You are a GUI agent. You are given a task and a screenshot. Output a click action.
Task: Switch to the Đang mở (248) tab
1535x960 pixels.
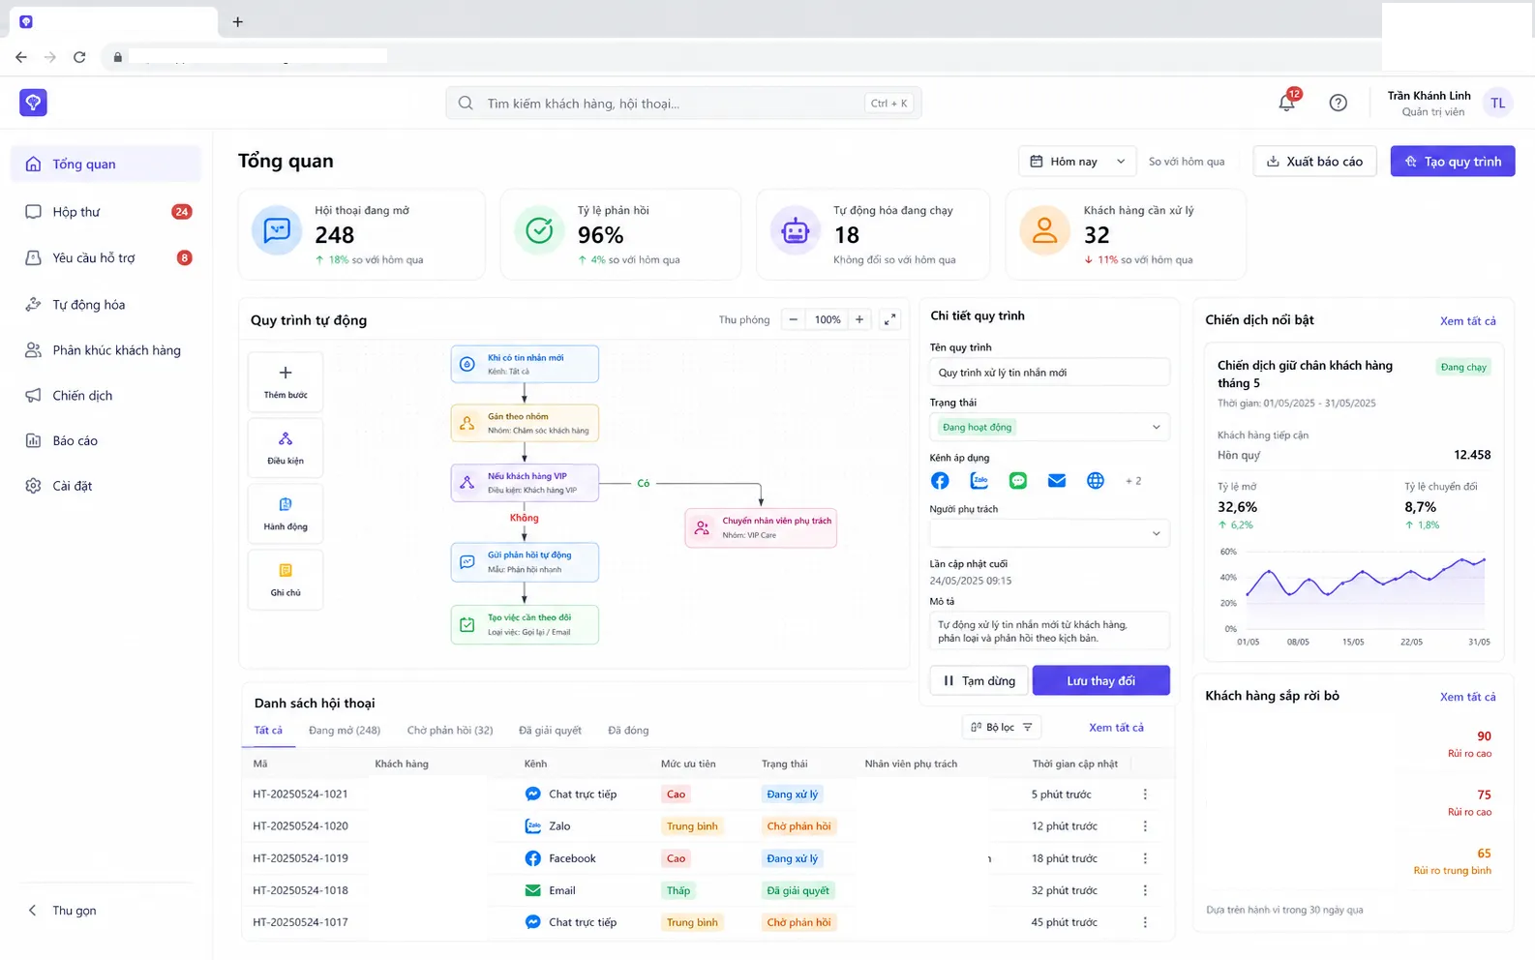point(345,731)
